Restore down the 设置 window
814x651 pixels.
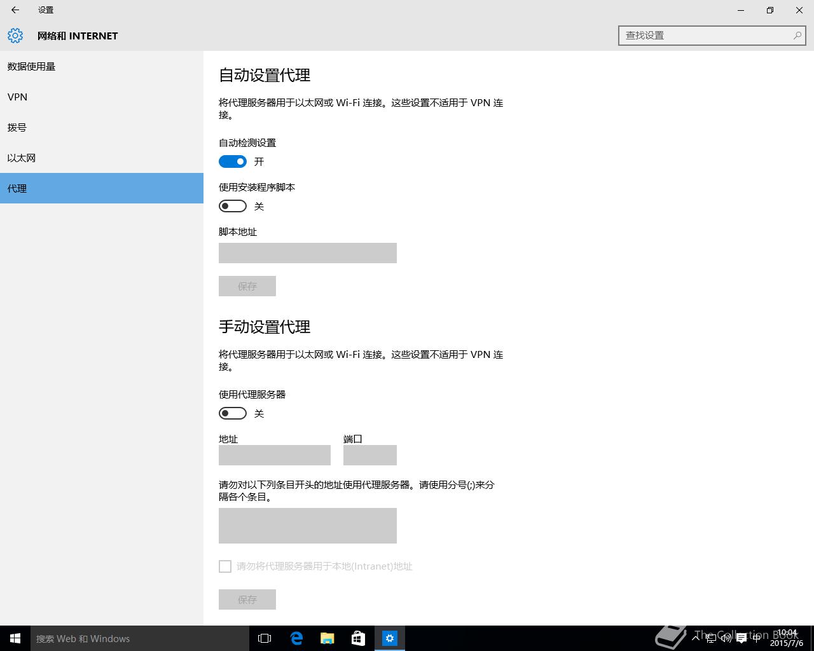[x=770, y=10]
